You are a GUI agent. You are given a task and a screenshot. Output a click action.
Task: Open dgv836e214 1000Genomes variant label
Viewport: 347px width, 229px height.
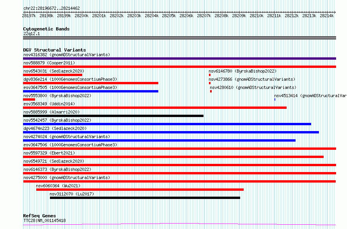70,79
